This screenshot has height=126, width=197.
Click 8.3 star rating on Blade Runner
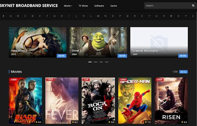point(38,122)
